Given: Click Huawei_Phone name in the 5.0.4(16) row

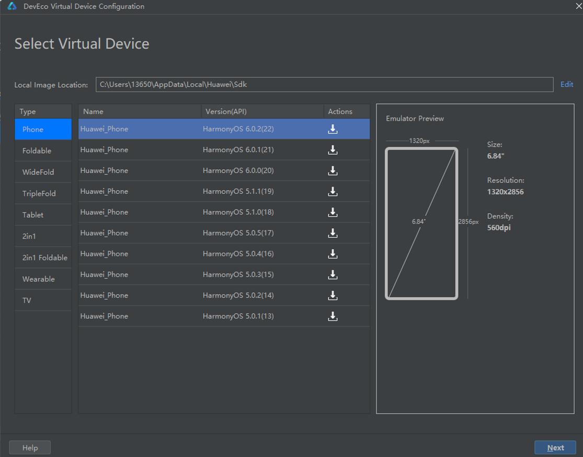Looking at the screenshot, I should pos(104,254).
